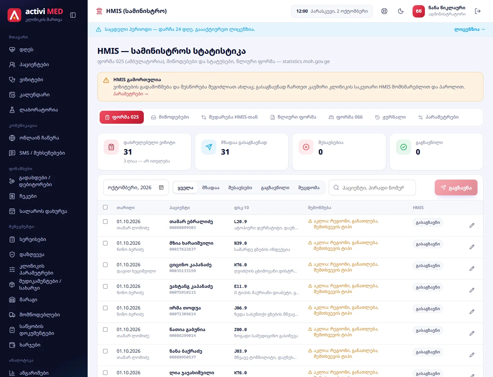Click the calendar icon in the month field
The width and height of the screenshot is (493, 377).
[161, 187]
